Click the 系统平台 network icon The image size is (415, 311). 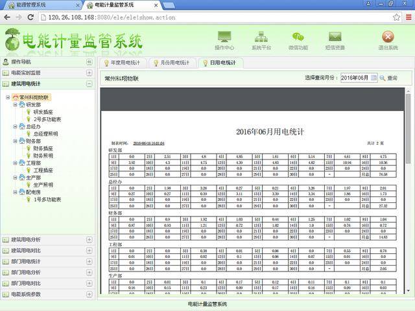point(261,38)
